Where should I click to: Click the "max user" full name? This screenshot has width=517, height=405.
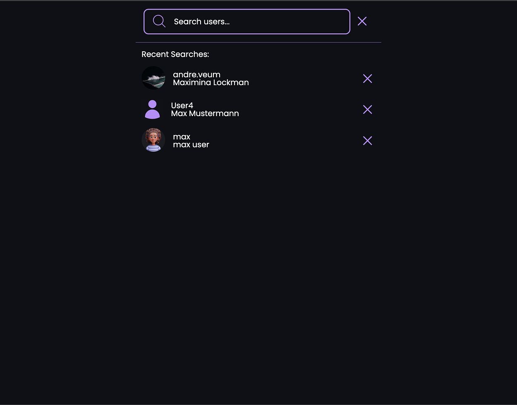coord(191,145)
